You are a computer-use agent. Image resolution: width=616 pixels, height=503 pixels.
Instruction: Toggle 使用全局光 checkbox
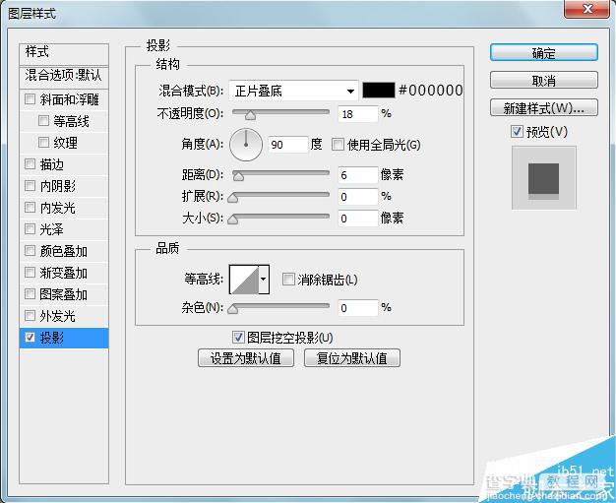pos(338,145)
